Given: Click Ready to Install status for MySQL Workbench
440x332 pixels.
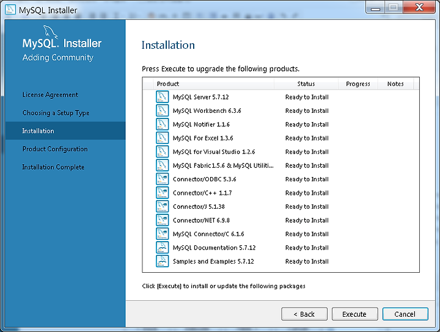Looking at the screenshot, I should click(x=307, y=111).
